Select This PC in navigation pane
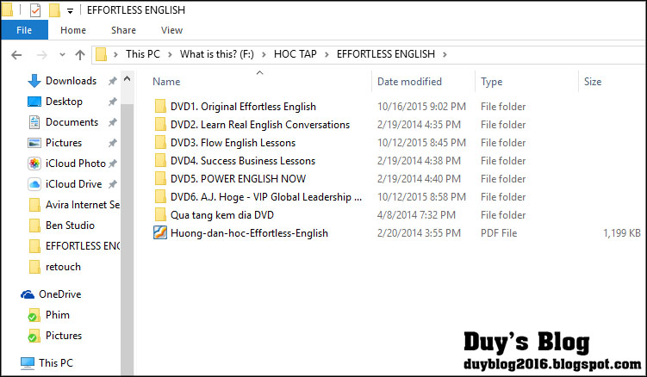The image size is (647, 377). coord(56,363)
